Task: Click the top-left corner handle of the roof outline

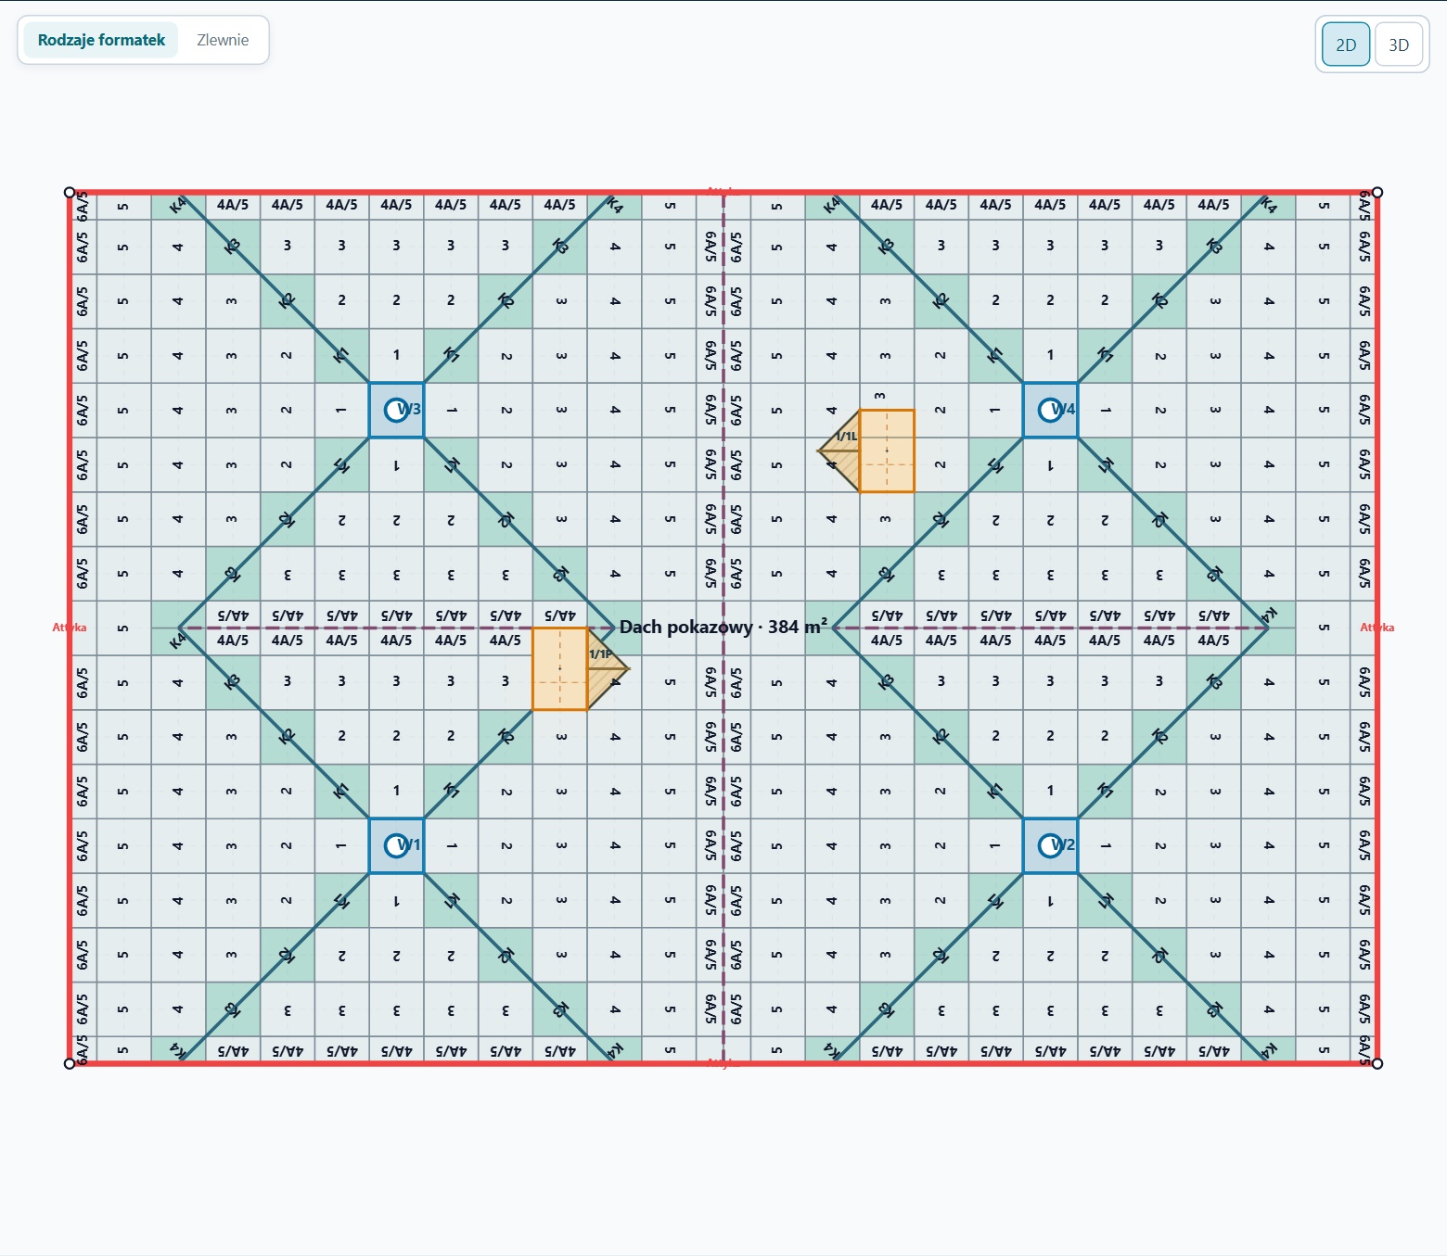Action: coord(70,193)
